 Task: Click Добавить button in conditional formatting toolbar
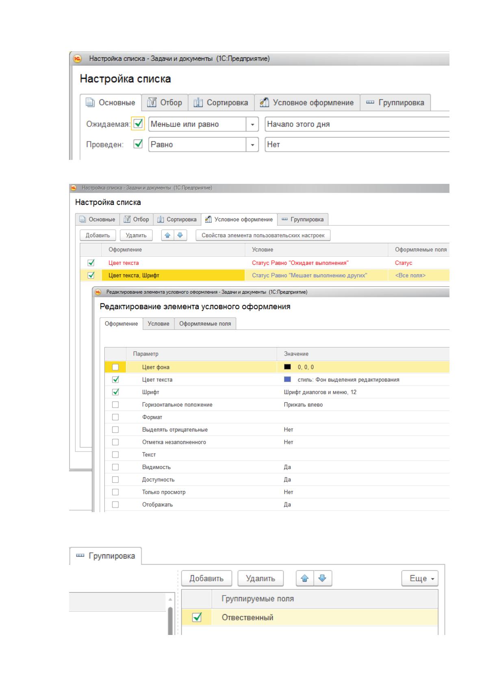click(x=98, y=236)
